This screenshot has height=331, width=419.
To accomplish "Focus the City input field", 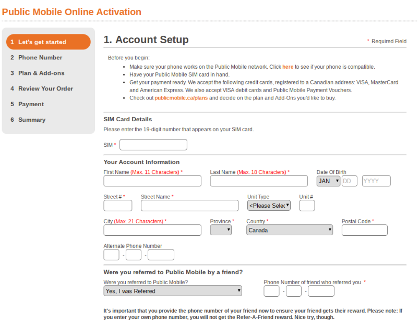I will click(x=152, y=230).
